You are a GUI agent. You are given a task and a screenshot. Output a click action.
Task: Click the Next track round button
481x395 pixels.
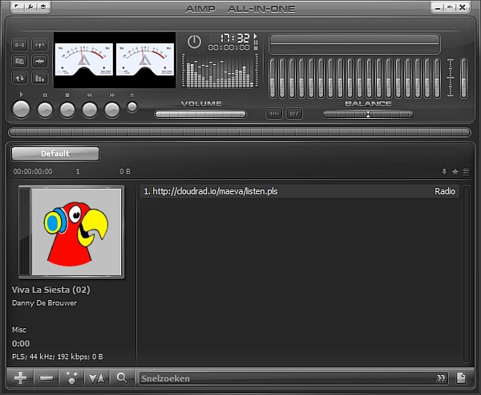(x=112, y=110)
